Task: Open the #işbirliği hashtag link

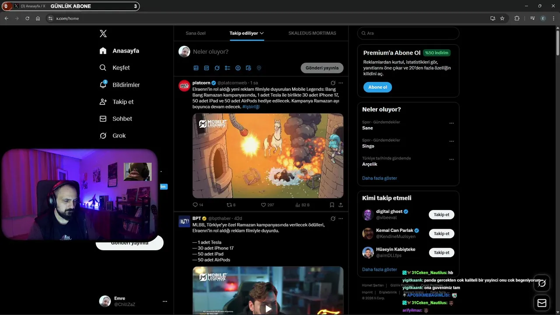Action: [251, 107]
